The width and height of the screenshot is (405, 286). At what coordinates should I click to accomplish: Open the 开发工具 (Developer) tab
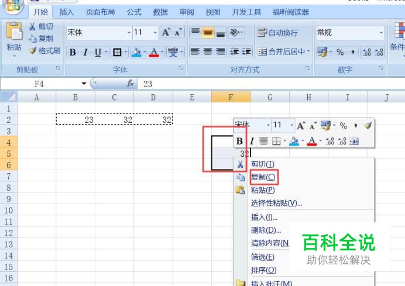[246, 12]
